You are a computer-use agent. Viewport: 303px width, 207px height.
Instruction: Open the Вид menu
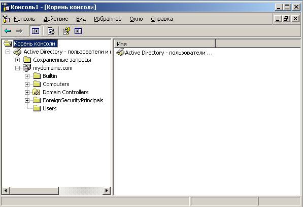coord(81,19)
